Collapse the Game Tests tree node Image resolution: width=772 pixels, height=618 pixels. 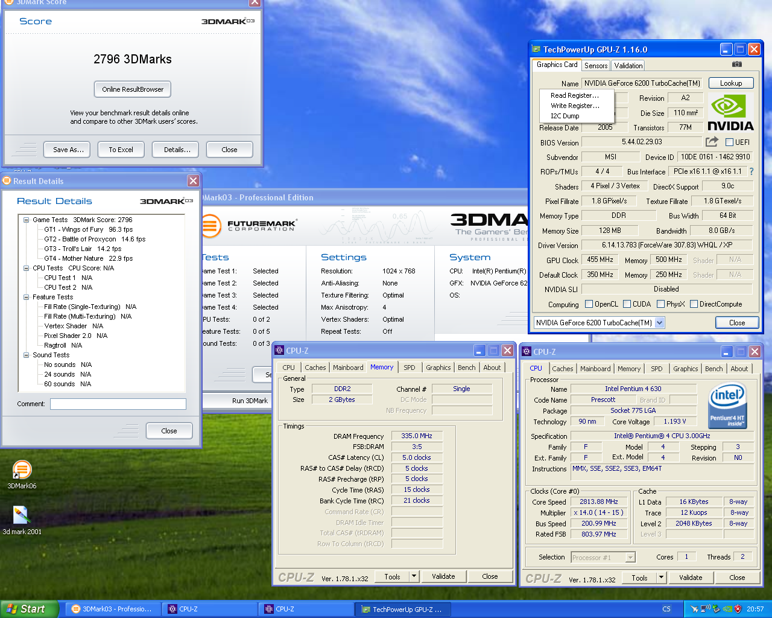(x=27, y=220)
